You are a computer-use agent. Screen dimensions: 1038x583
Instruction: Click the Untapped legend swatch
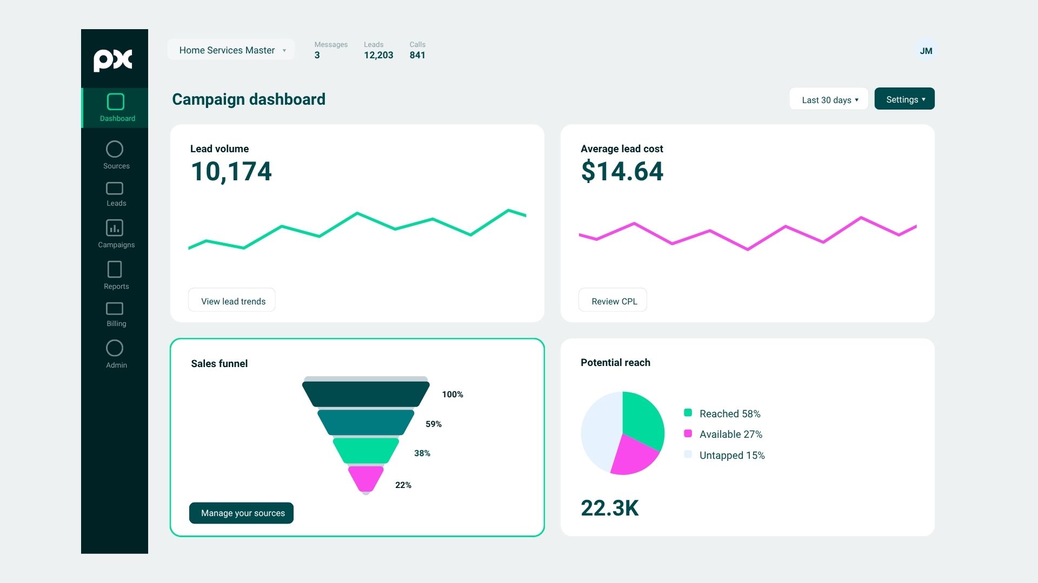click(688, 455)
